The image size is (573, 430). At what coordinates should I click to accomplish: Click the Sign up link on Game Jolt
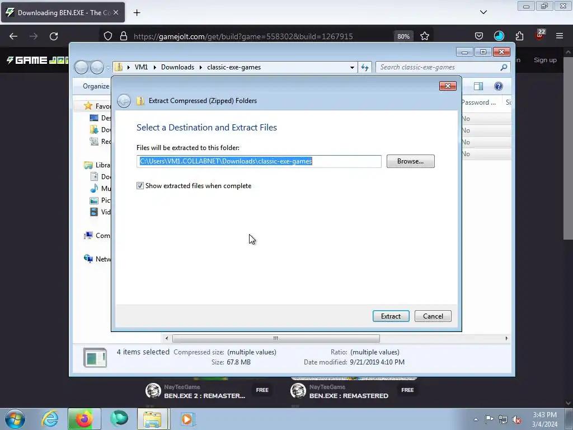545,60
